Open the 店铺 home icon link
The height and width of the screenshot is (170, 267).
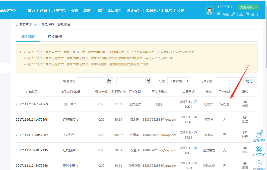(x=219, y=14)
